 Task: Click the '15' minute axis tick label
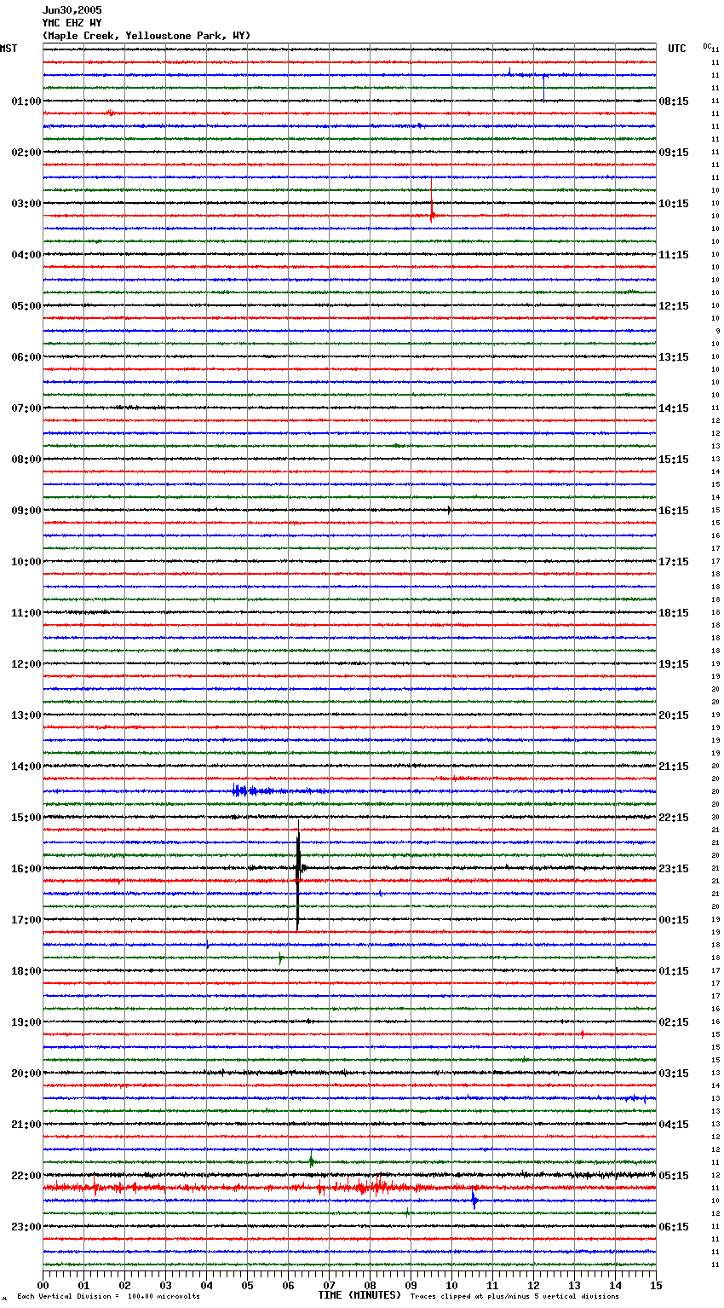point(656,1285)
